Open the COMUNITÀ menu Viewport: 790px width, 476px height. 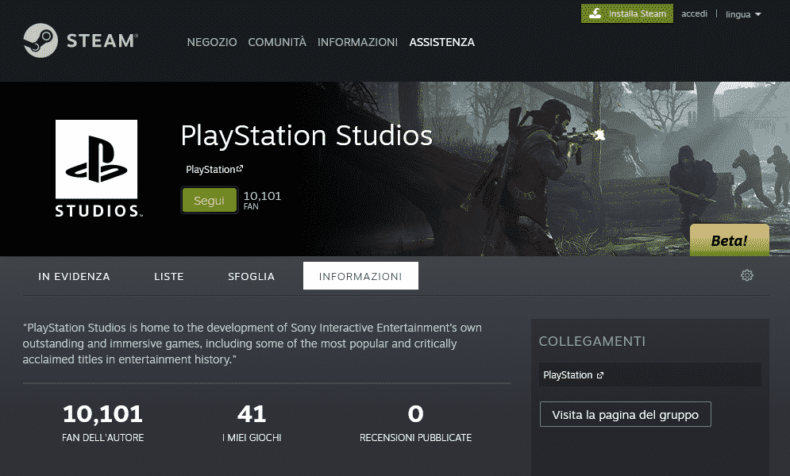click(277, 42)
